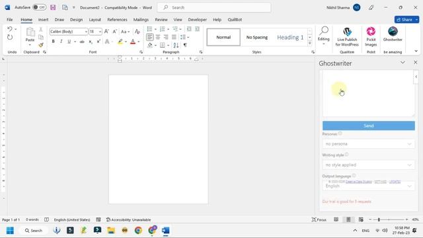Save the document with floppy icon
Viewport: 423px width, 238px height.
[53, 7]
